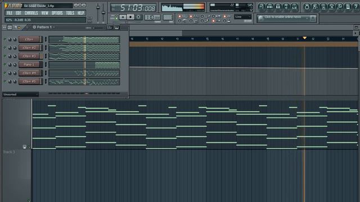The height and width of the screenshot is (202, 360).
Task: Open z3ta+ #5 mini piano roll preview
Action: (84, 81)
